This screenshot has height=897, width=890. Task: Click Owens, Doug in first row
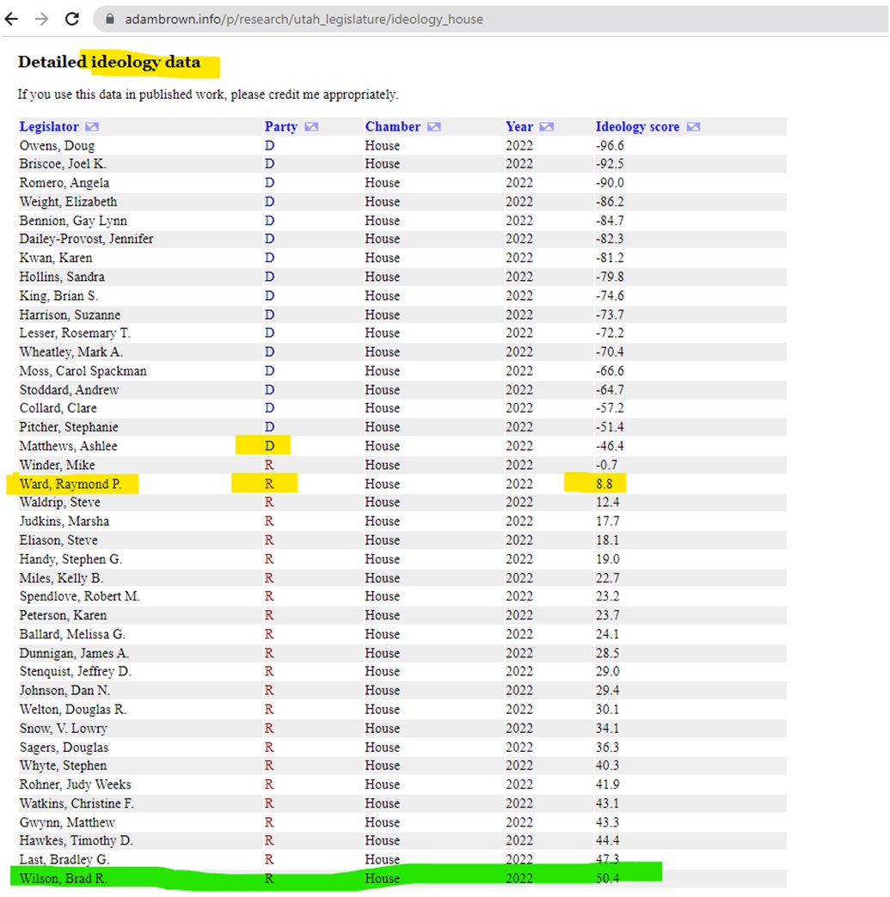point(58,146)
